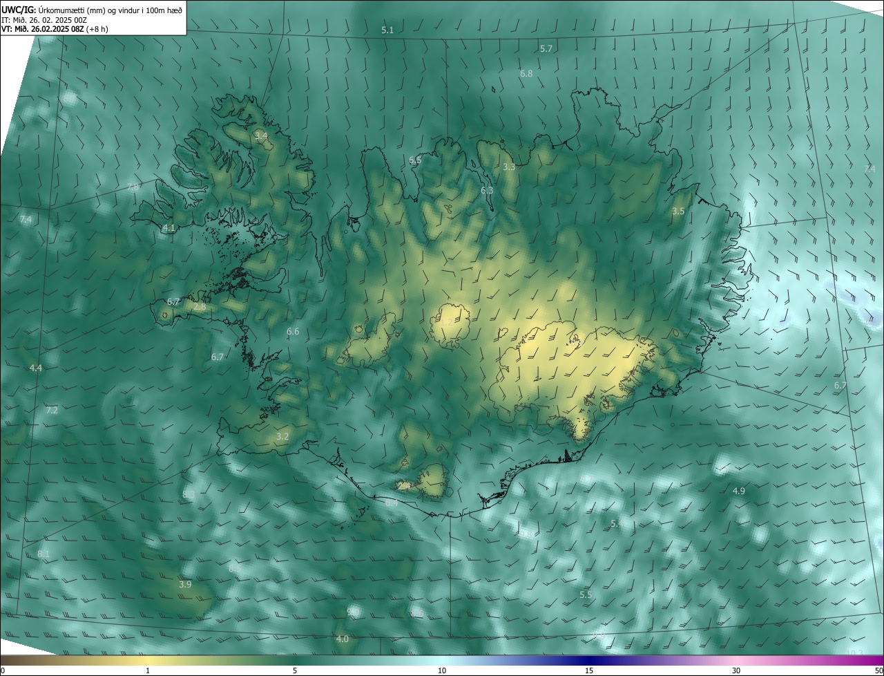Click the '15' tick label of the colour scale
Image resolution: width=884 pixels, height=676 pixels.
589,670
